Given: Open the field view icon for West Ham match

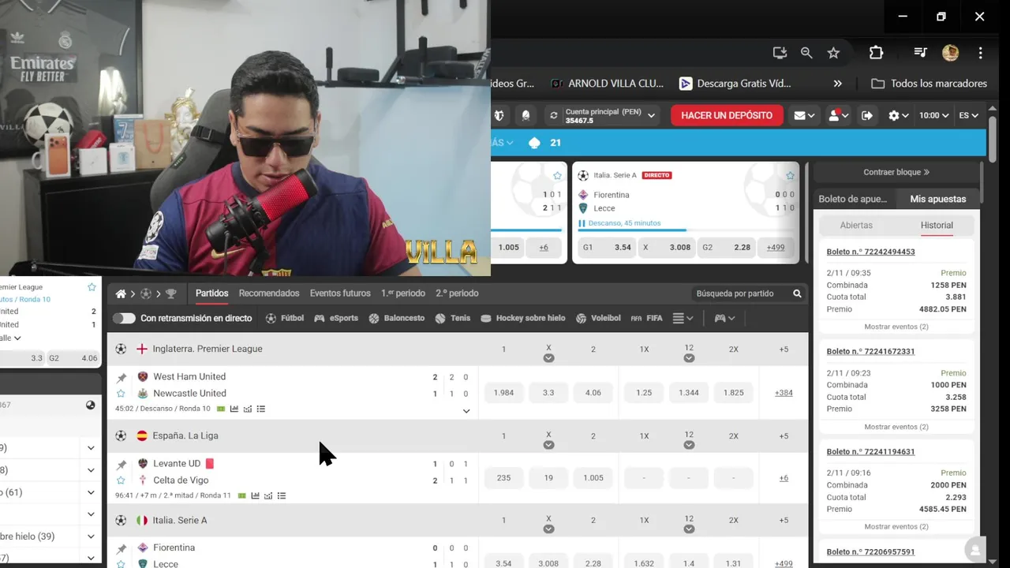Looking at the screenshot, I should 221,409.
